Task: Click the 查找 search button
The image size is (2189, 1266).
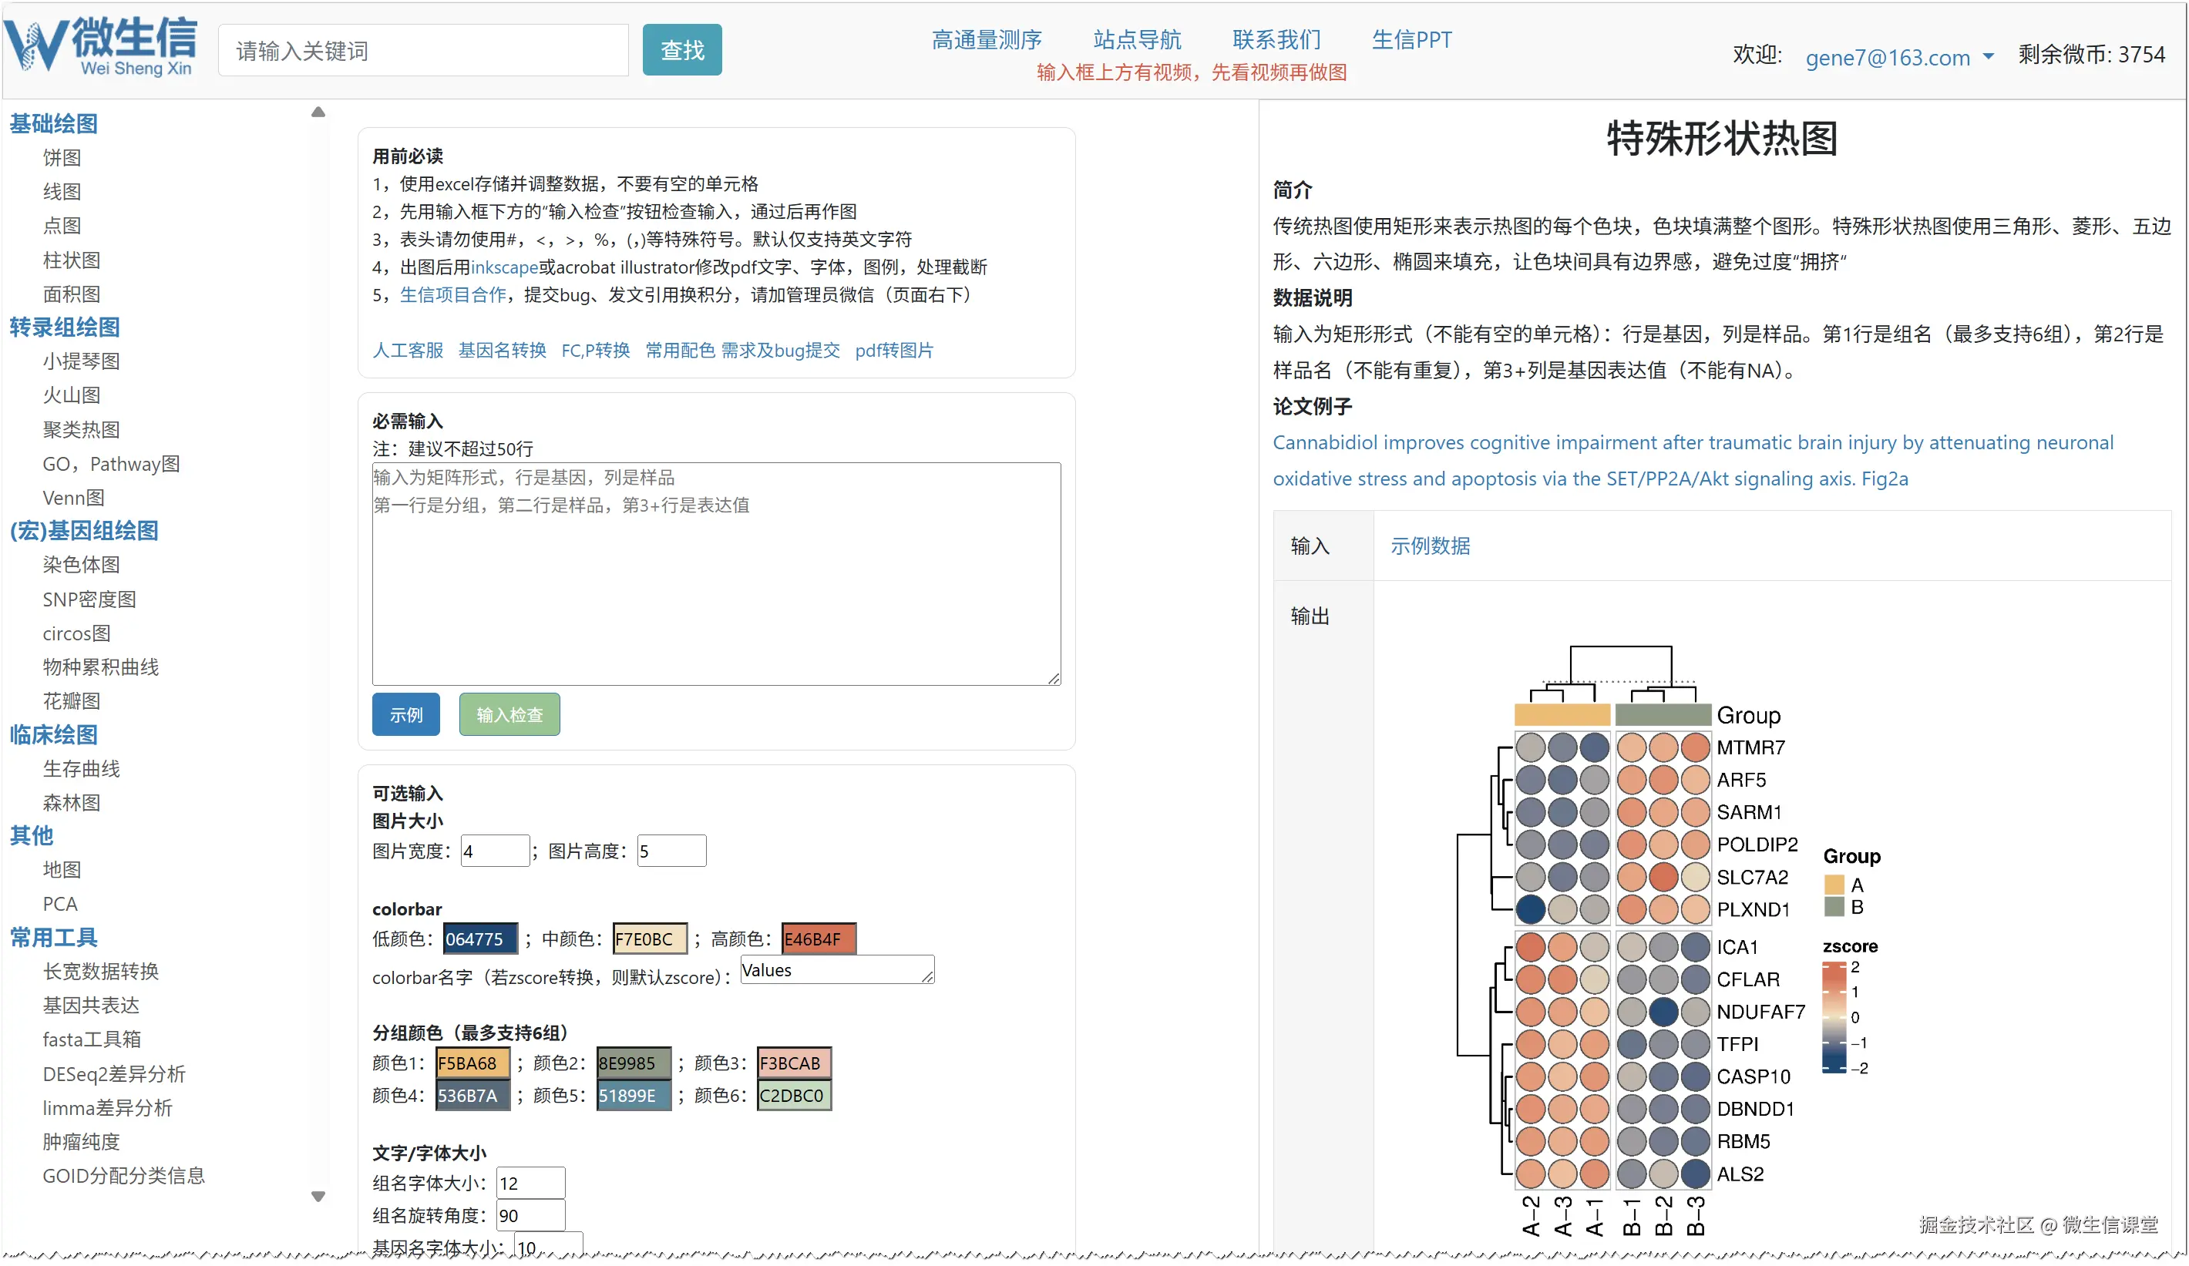Action: click(682, 50)
